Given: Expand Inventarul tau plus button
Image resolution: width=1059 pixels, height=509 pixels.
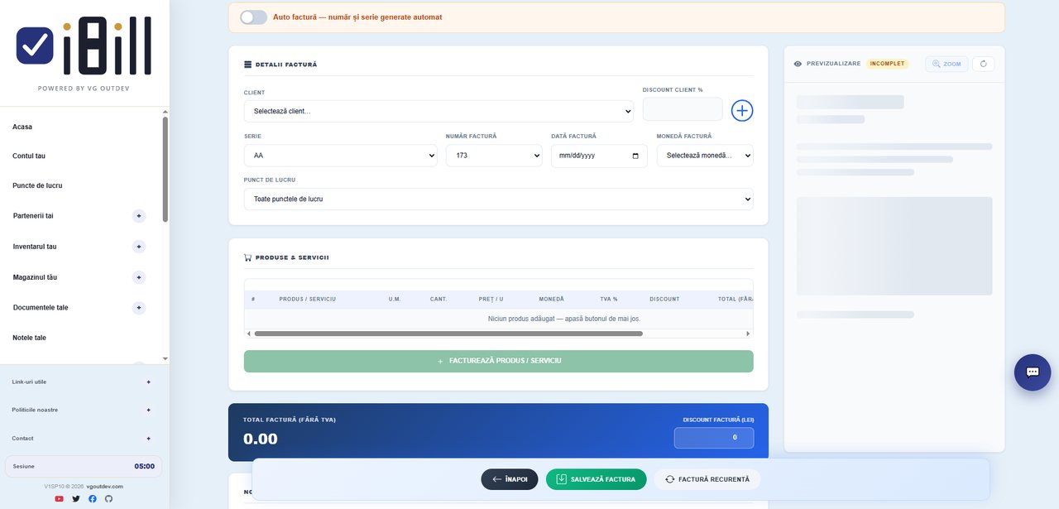Looking at the screenshot, I should pos(139,247).
